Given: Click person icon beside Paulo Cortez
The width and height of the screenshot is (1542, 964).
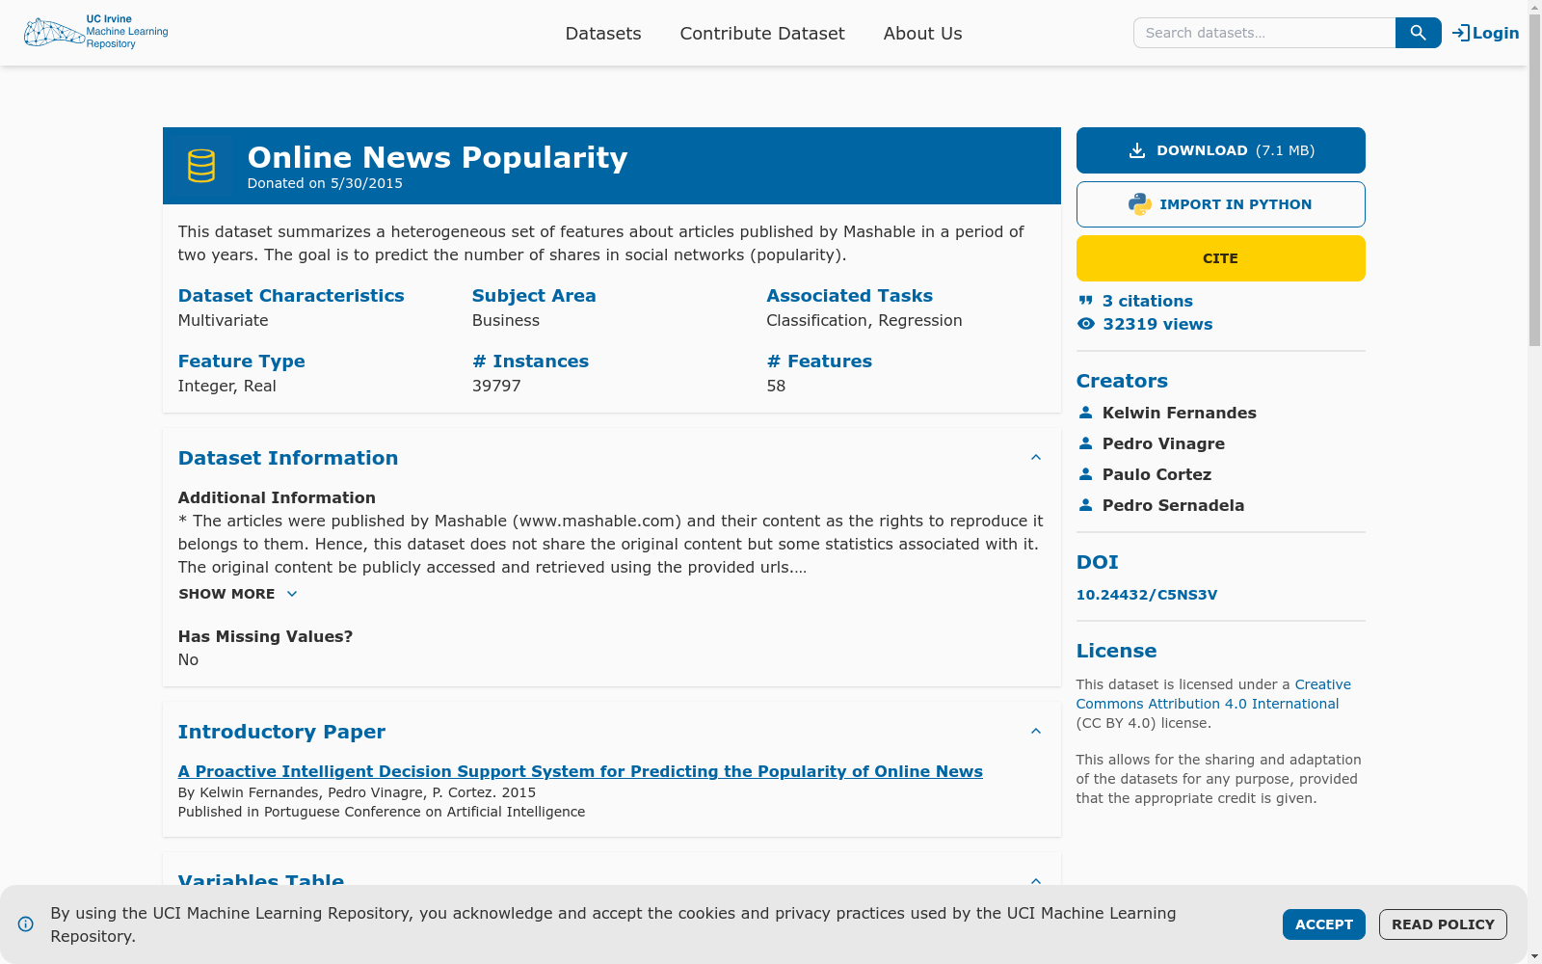Looking at the screenshot, I should pos(1086,474).
